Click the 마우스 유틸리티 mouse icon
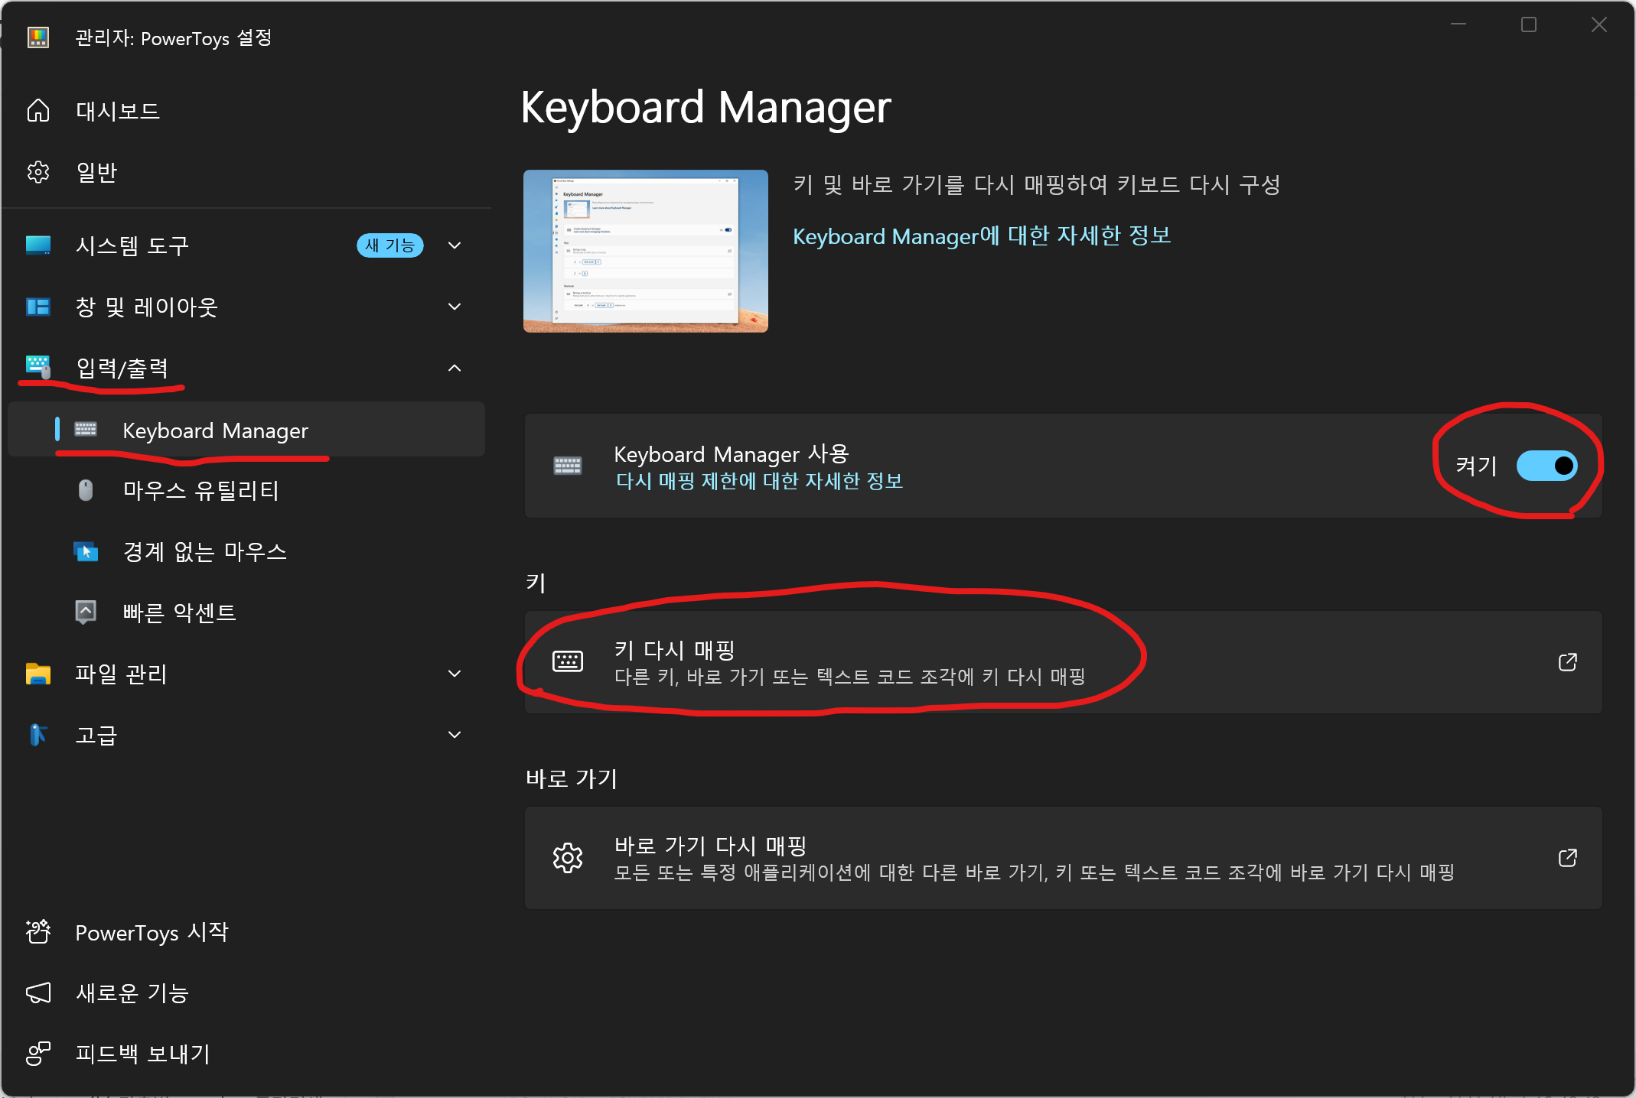The image size is (1636, 1098). (x=86, y=490)
